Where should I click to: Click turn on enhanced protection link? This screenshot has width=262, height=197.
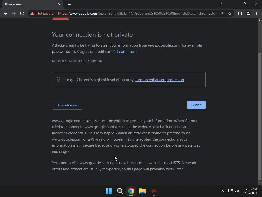pyautogui.click(x=160, y=80)
